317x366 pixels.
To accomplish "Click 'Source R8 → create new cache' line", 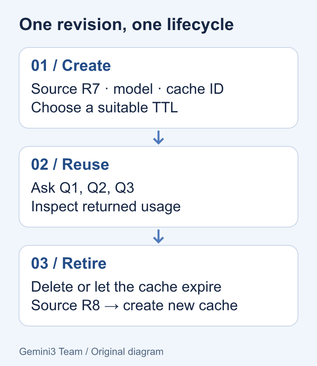I will [134, 305].
